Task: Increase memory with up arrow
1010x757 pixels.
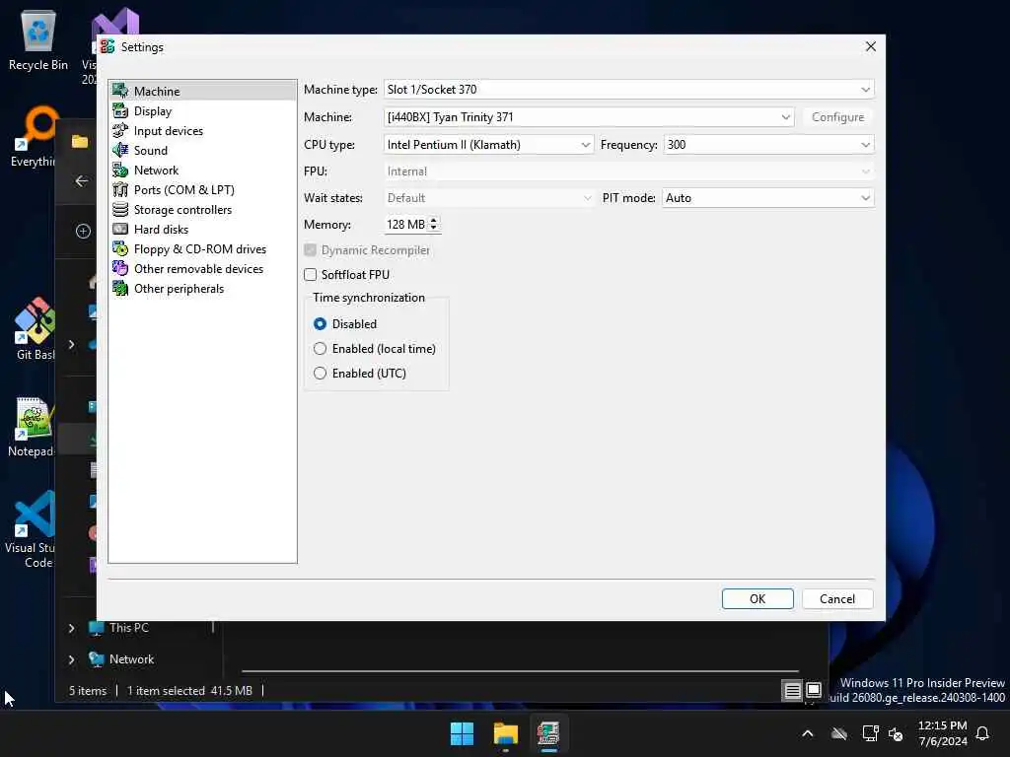Action: point(434,220)
